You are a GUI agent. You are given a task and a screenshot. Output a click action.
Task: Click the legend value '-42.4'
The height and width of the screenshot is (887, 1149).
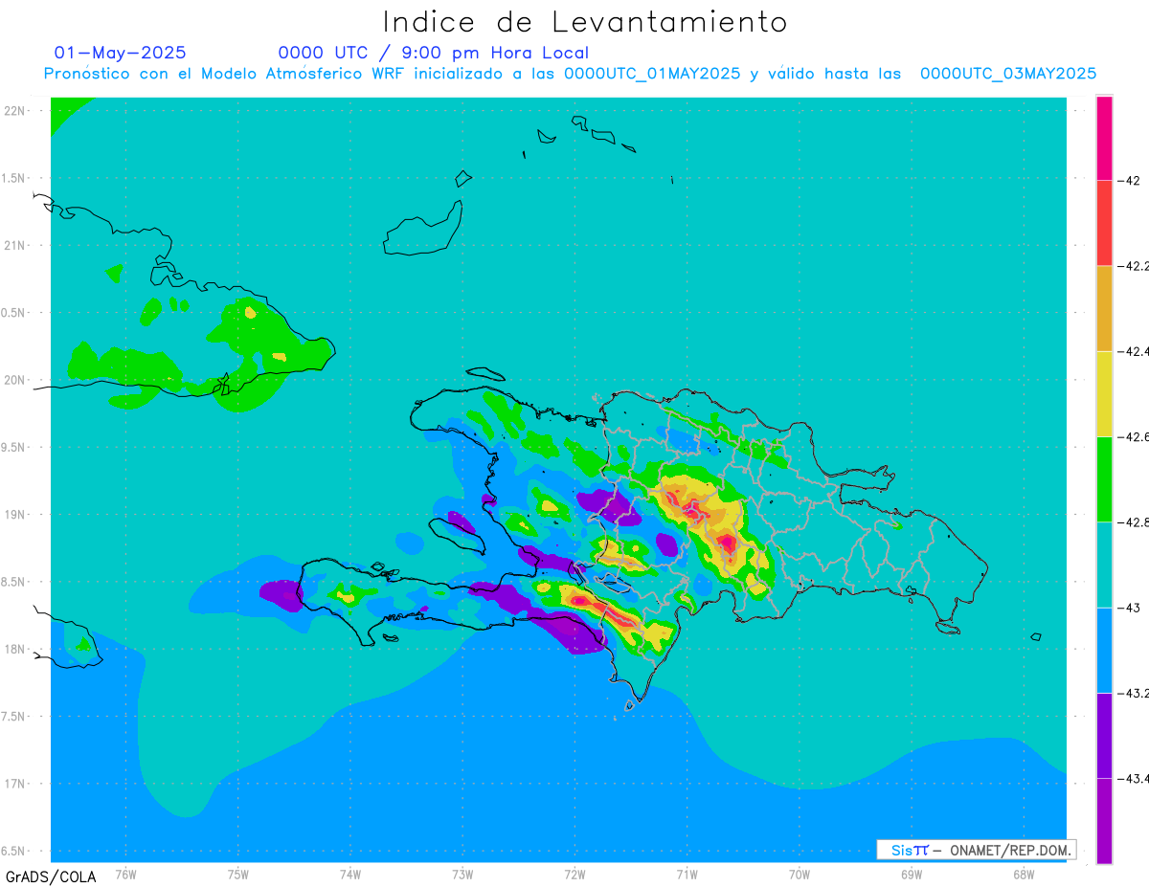point(1133,351)
